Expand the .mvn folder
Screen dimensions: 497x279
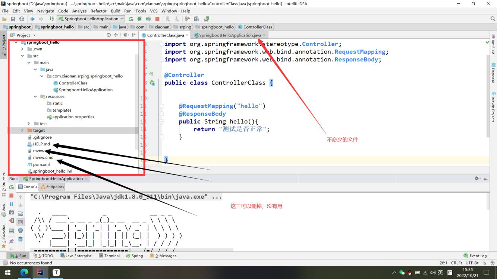coord(22,49)
